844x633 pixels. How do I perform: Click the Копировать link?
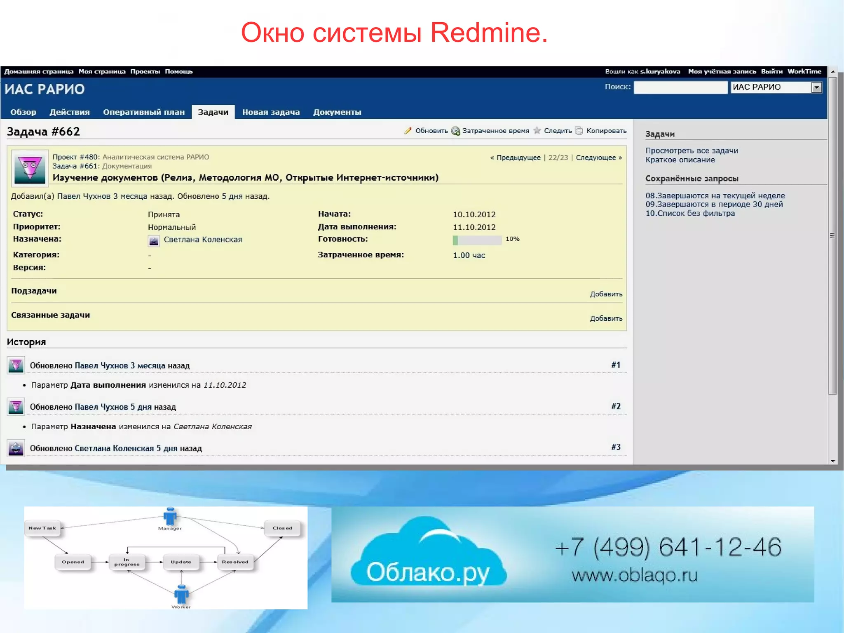point(606,131)
